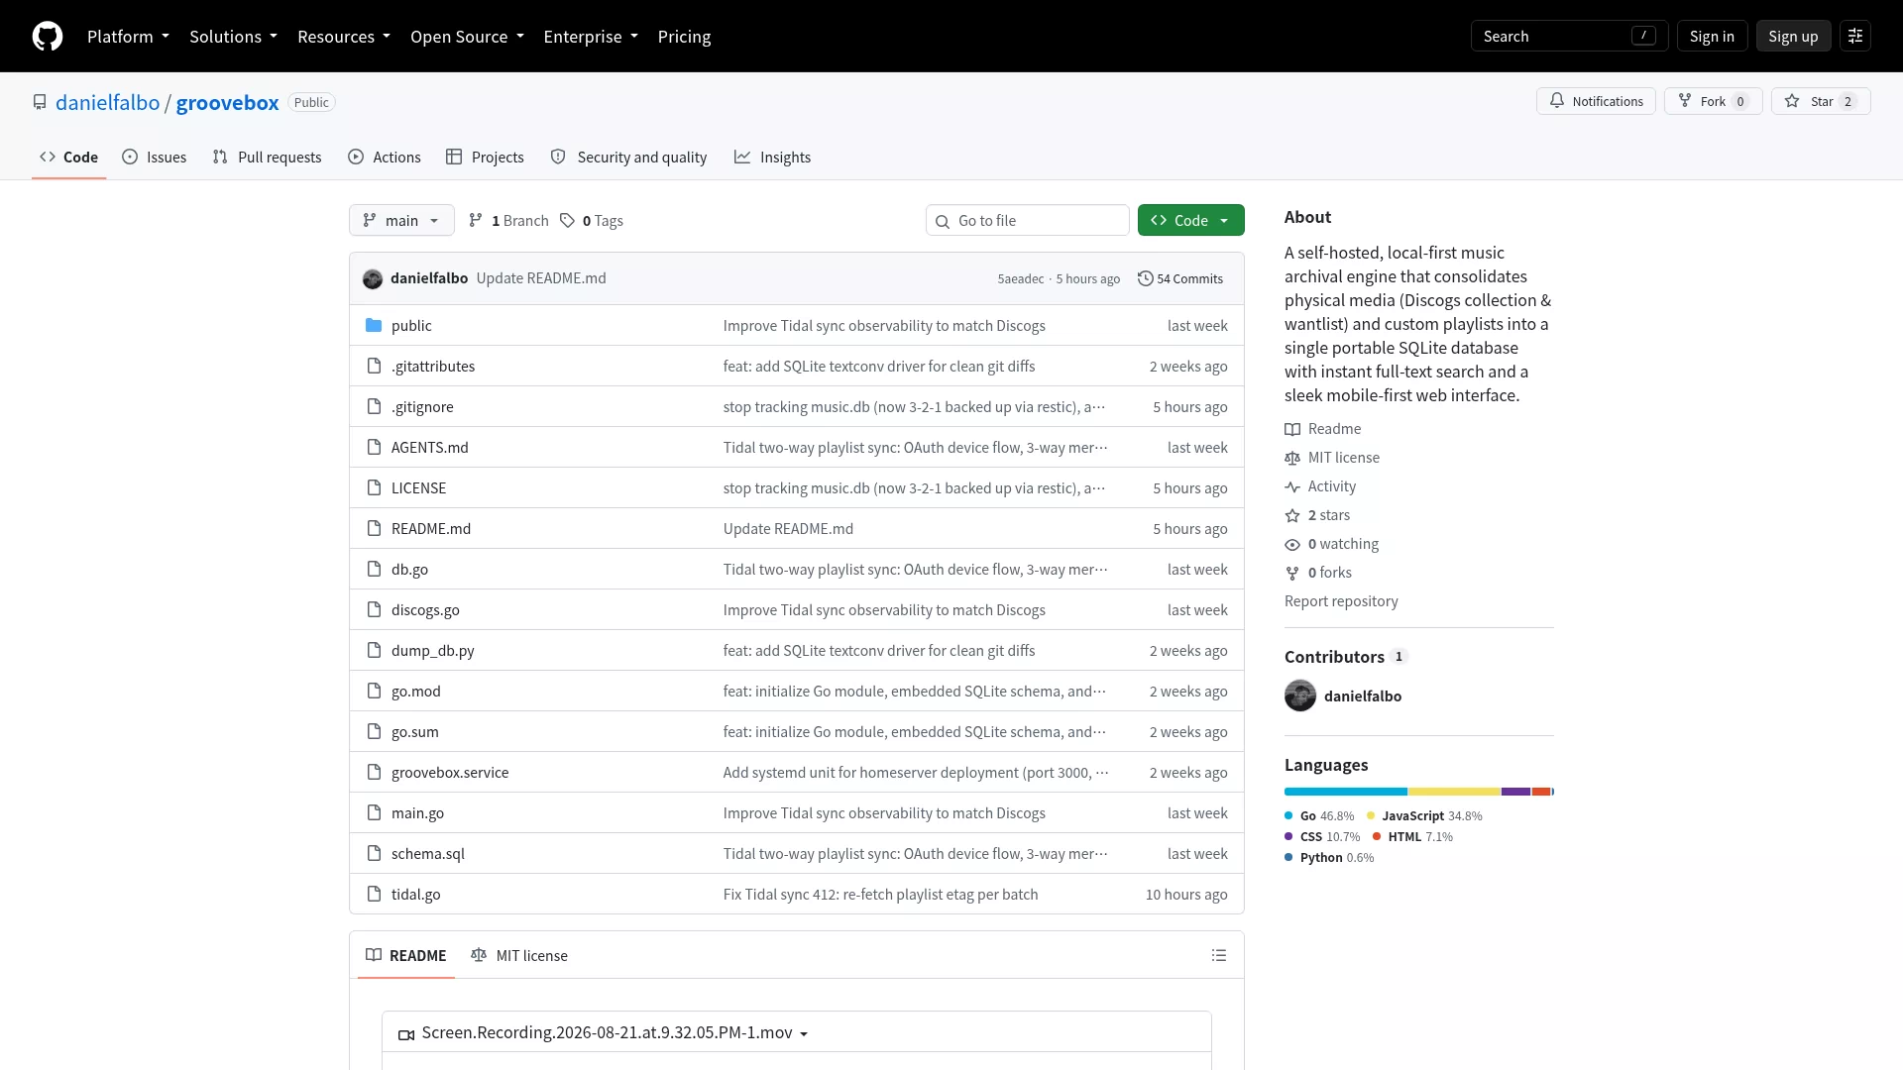Select the README tab
The height and width of the screenshot is (1070, 1903).
(406, 956)
